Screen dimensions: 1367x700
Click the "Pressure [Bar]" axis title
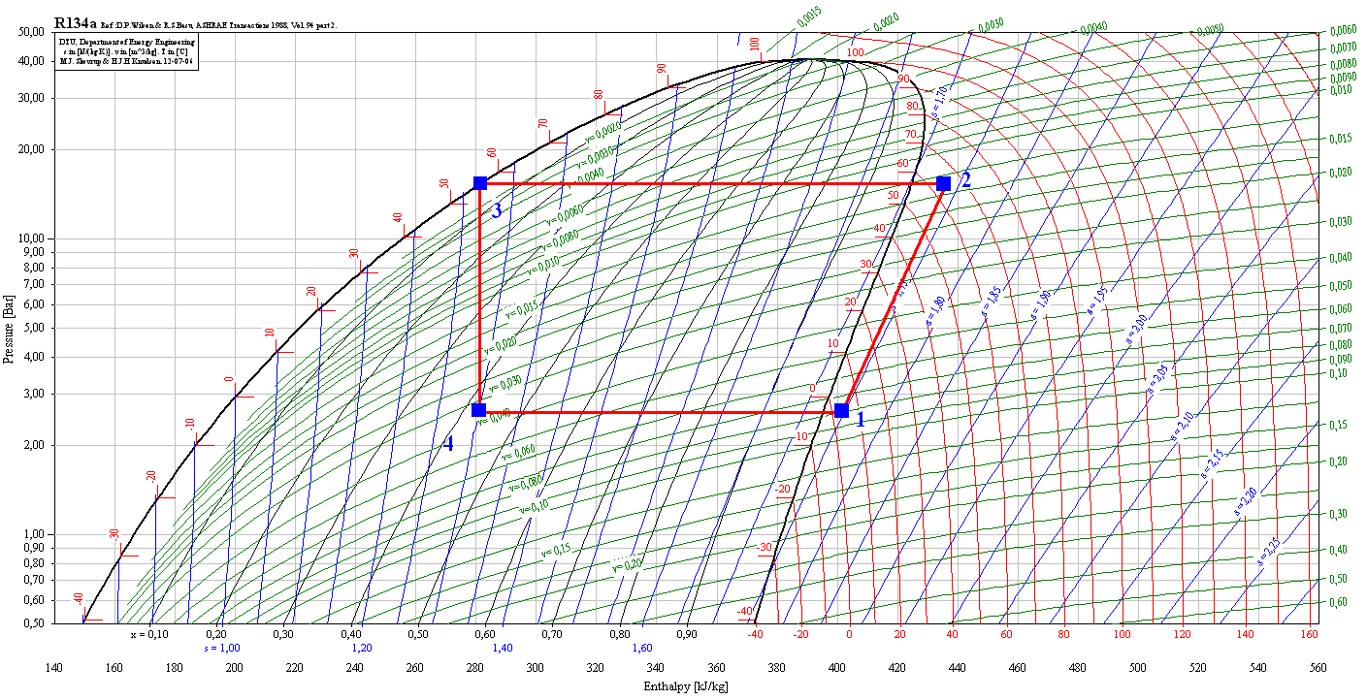click(x=9, y=330)
